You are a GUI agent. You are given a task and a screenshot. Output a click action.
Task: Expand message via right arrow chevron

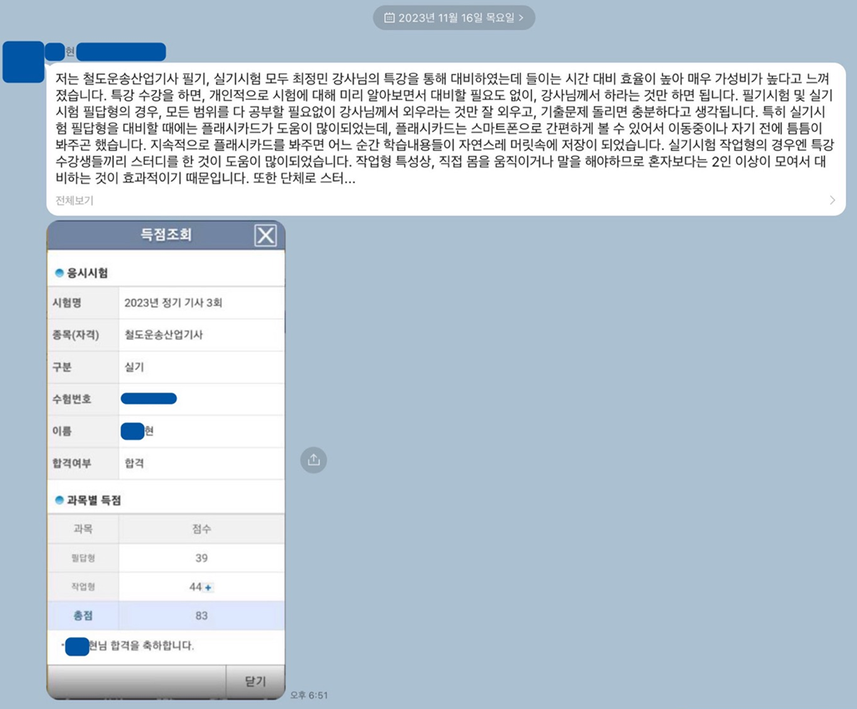(x=832, y=200)
